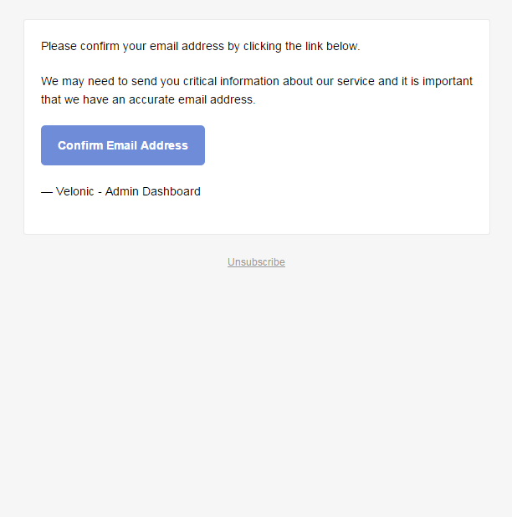
Task: Click the word "clicking" in the first sentence
Action: 262,47
